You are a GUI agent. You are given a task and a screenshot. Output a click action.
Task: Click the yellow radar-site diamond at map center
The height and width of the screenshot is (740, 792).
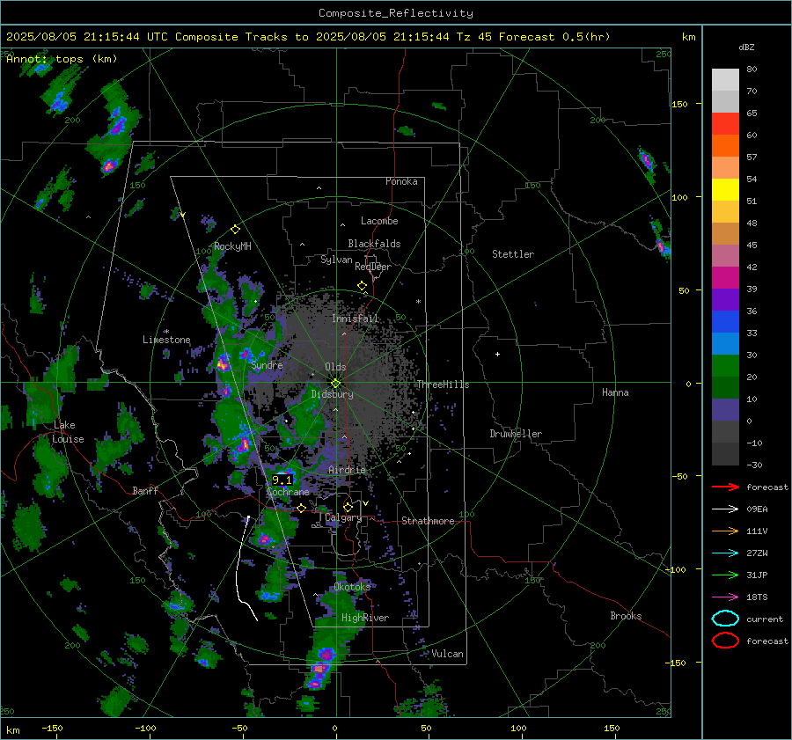click(335, 384)
